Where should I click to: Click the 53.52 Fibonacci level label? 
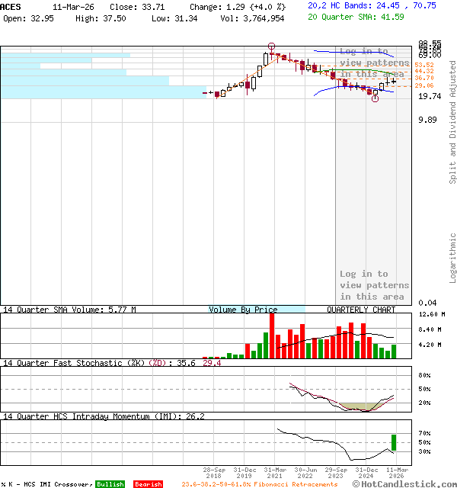pyautogui.click(x=424, y=65)
